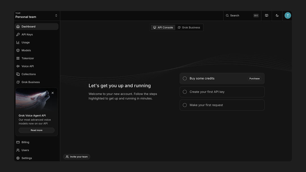
Task: Open Tokenizer grid icon in sidebar
Action: point(18,58)
